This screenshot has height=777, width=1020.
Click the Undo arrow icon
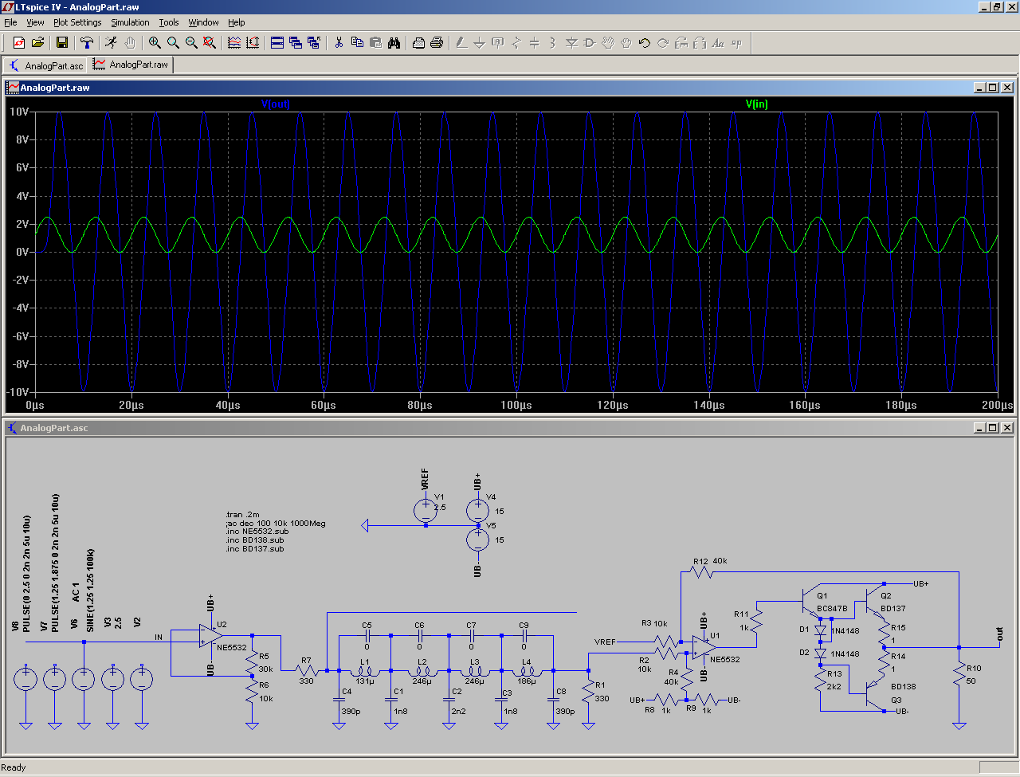click(645, 42)
